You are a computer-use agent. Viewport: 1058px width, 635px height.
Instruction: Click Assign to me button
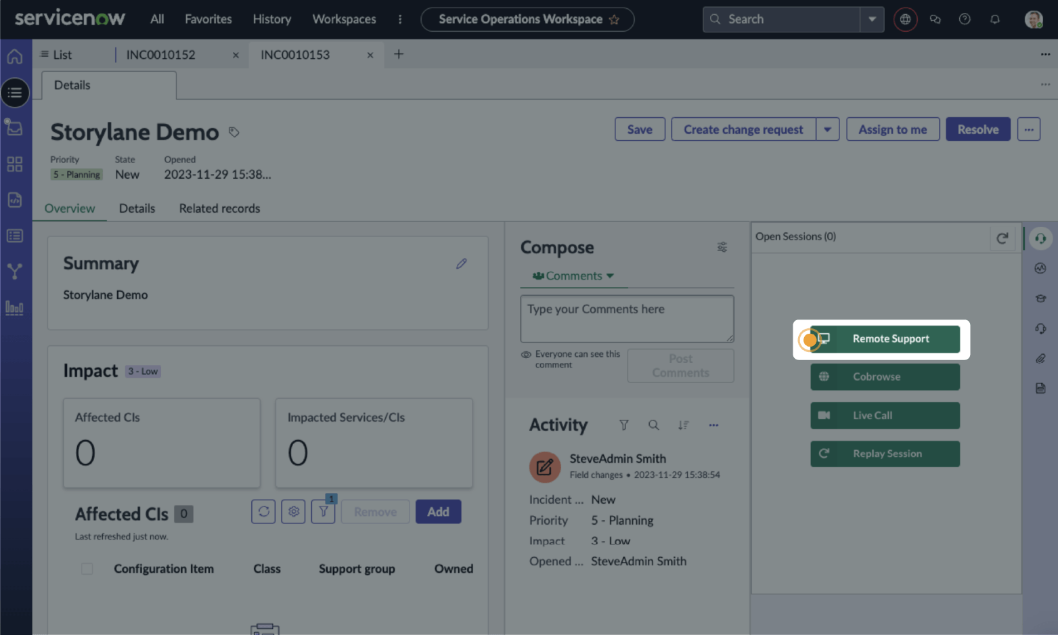(x=893, y=129)
